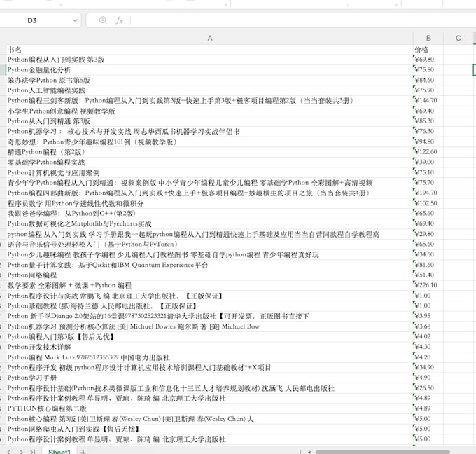Select price cell ¥3.68

(428, 326)
